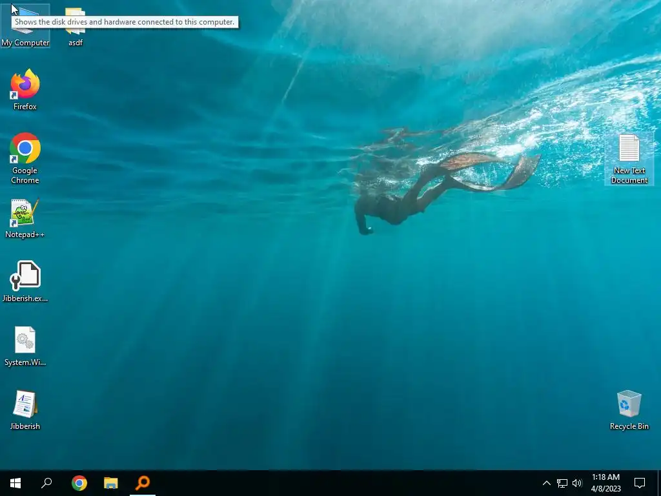
Task: Select the Notepad++ desktop shortcut
Action: click(x=25, y=218)
